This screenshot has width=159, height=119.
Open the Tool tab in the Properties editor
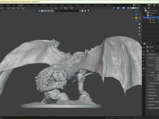point(144,48)
